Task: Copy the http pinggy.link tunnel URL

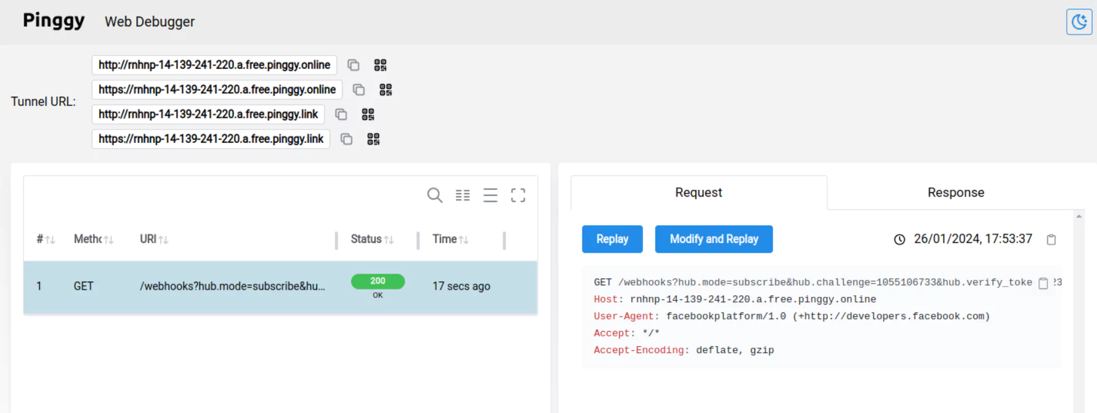Action: (x=341, y=114)
